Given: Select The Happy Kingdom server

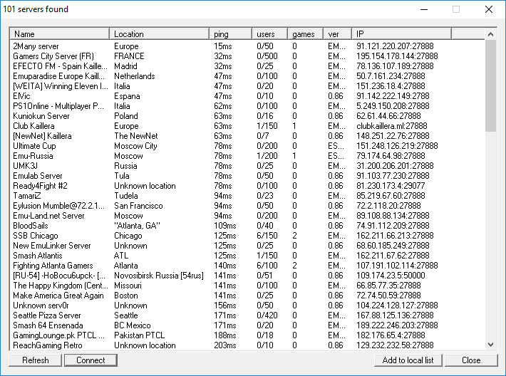Looking at the screenshot, I should (247, 286).
